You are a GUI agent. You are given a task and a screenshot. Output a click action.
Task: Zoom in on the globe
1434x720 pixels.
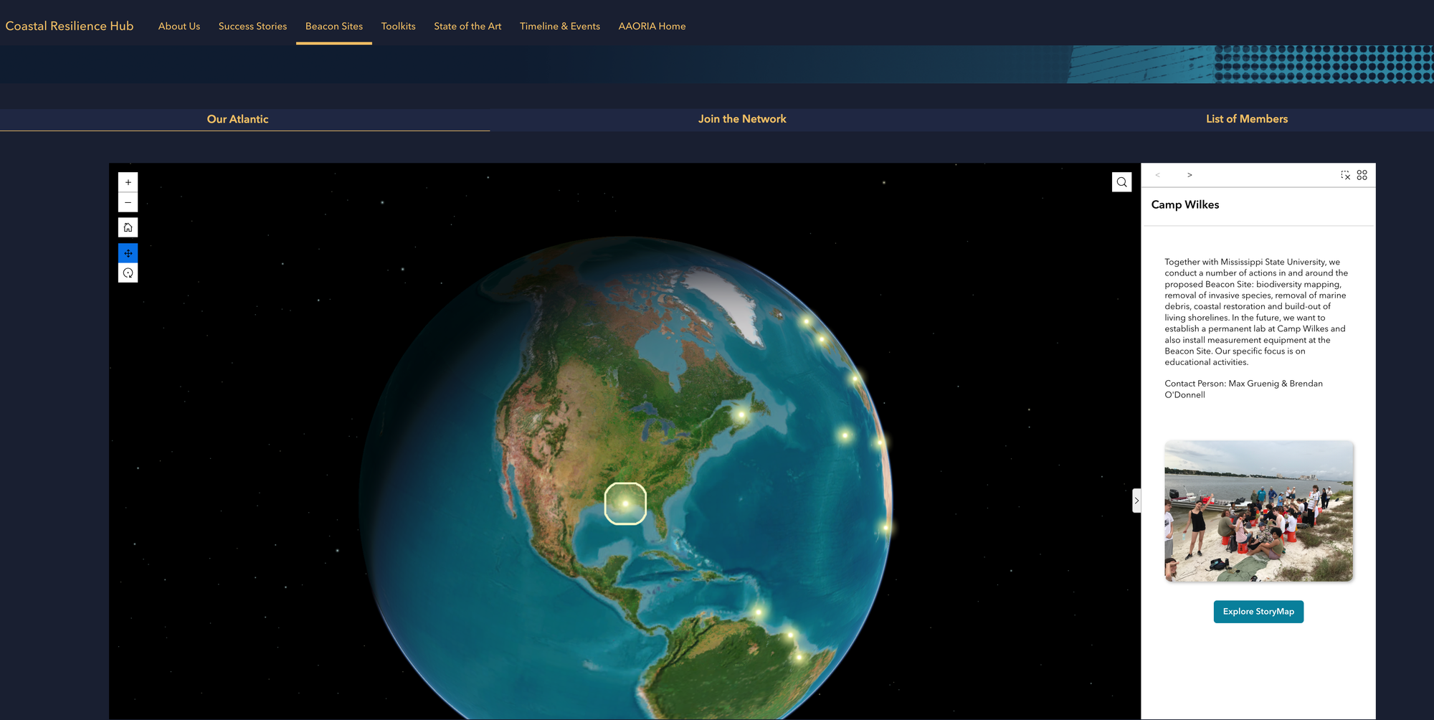coord(128,181)
